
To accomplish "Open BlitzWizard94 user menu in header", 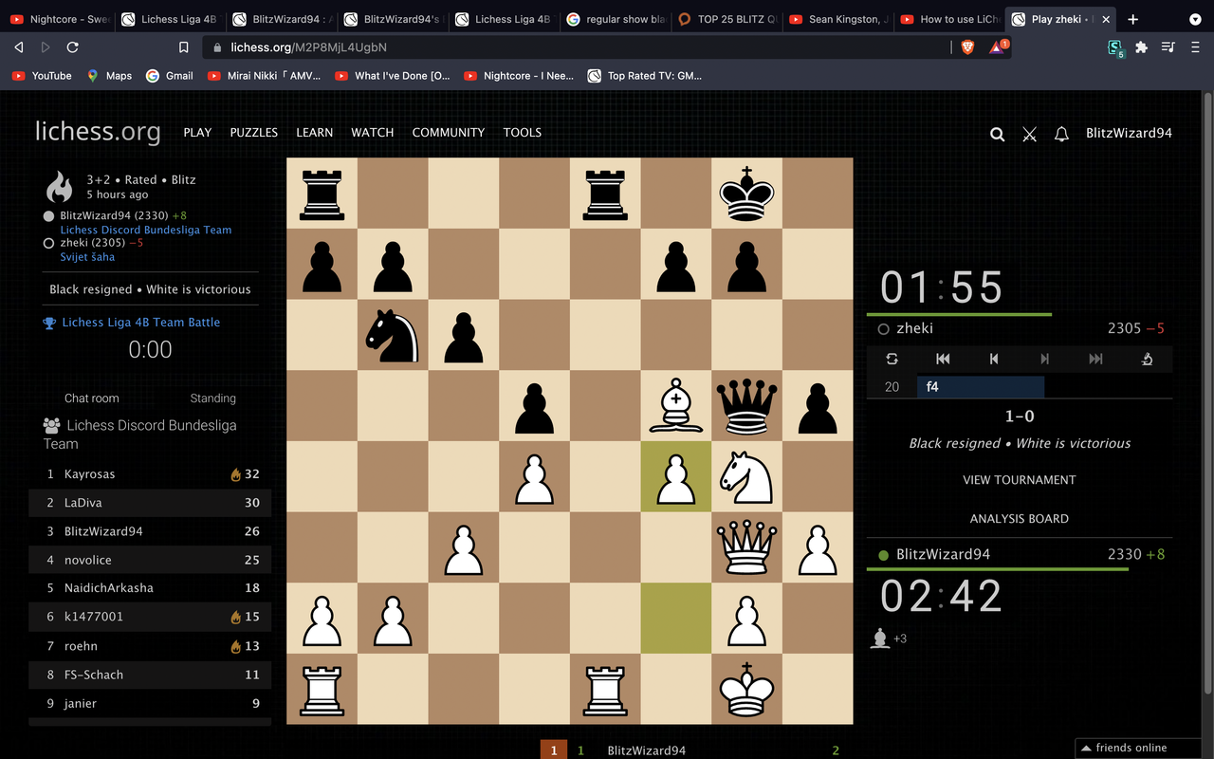I will coord(1129,133).
